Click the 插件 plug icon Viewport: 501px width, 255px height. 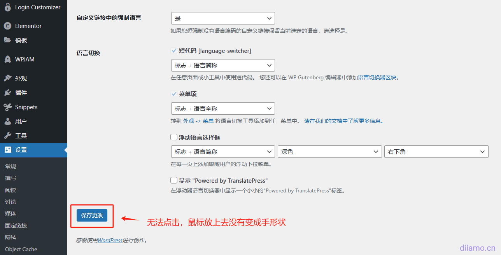(x=7, y=93)
